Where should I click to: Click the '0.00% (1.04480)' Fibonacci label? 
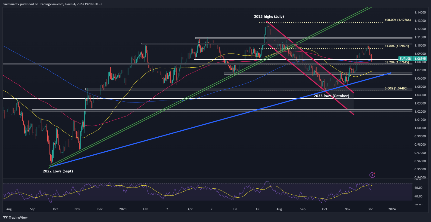396,88
